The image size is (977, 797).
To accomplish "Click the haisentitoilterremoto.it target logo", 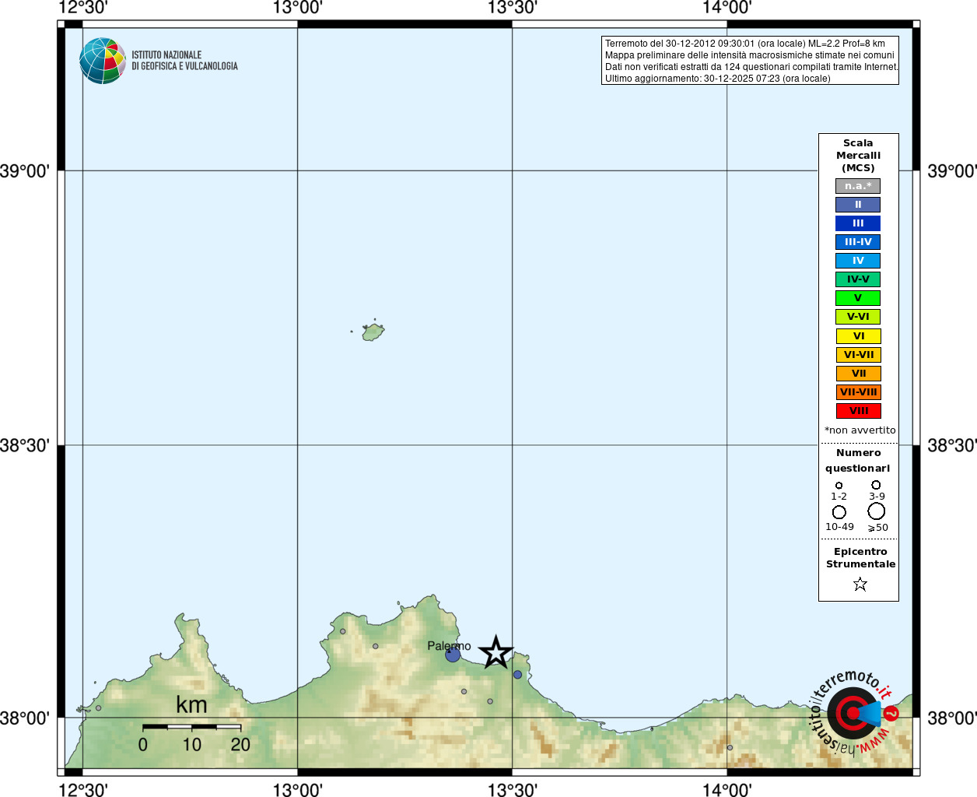I will [x=853, y=713].
